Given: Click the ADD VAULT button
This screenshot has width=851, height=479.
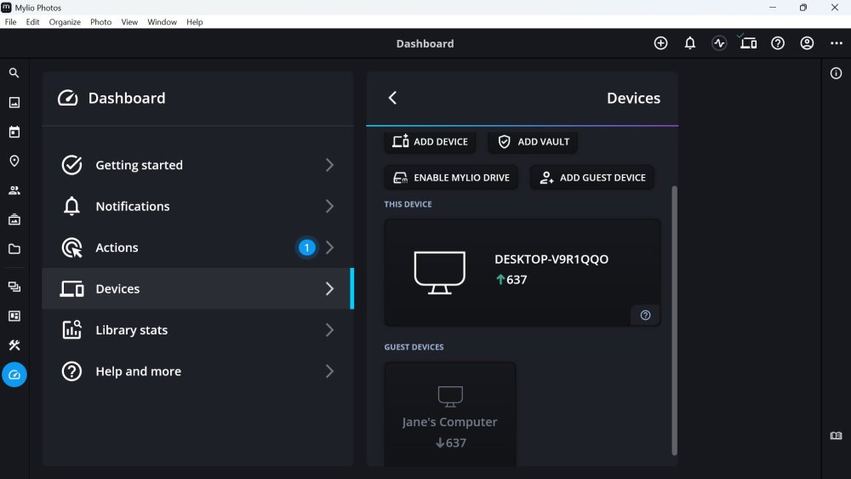Looking at the screenshot, I should (533, 142).
